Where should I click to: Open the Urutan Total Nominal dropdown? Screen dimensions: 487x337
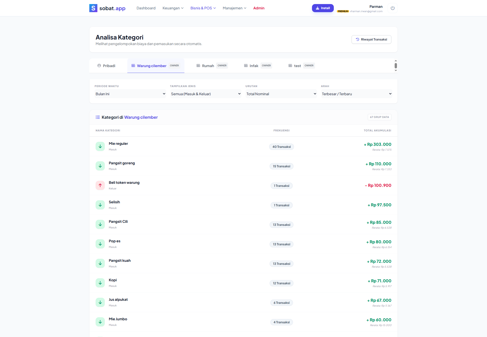click(281, 94)
